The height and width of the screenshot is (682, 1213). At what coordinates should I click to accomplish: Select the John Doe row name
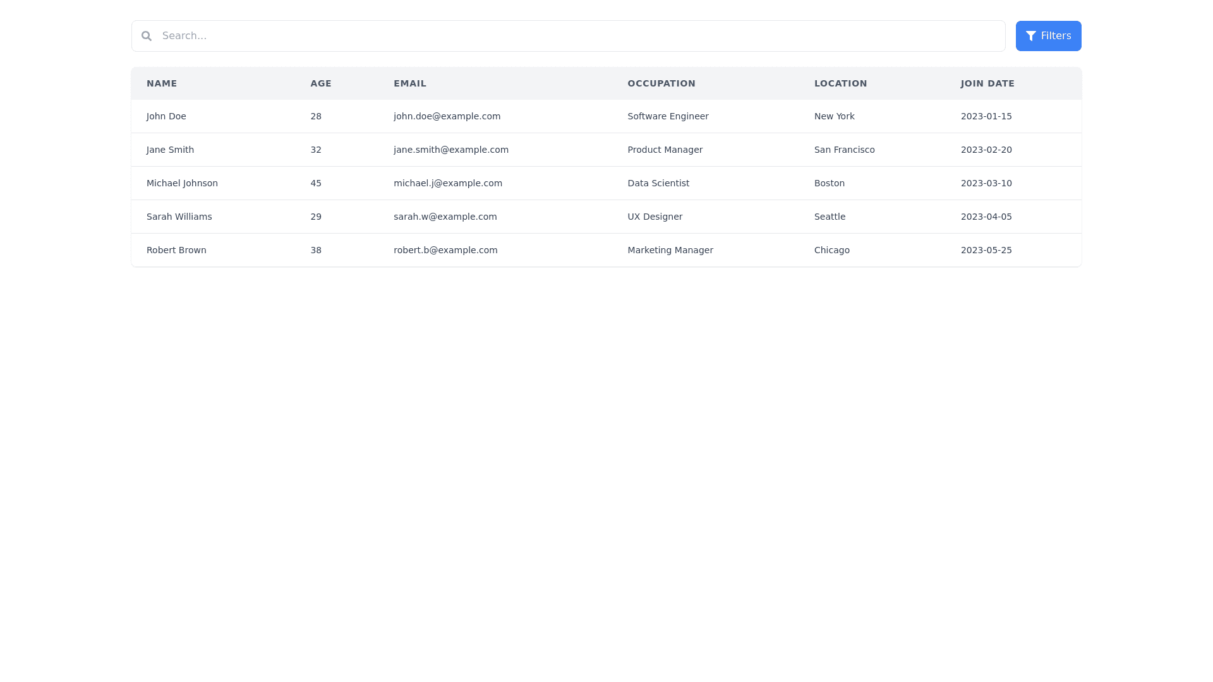pos(166,116)
